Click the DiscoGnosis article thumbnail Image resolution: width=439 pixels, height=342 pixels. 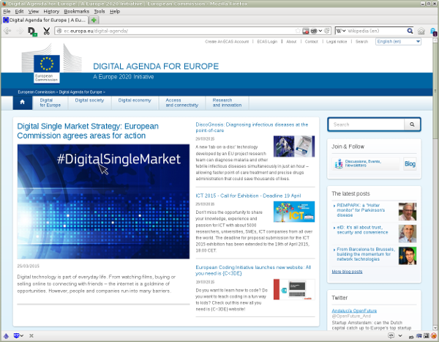click(x=294, y=146)
